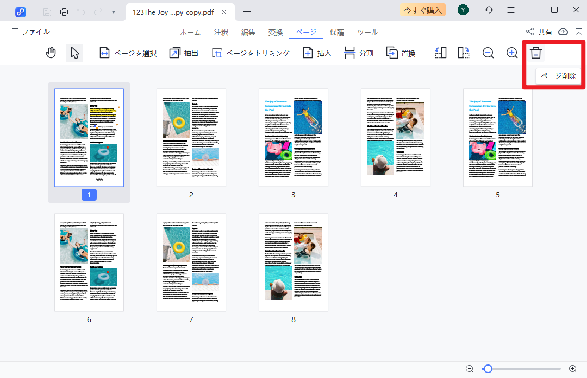Open the 保護 tab

[337, 32]
